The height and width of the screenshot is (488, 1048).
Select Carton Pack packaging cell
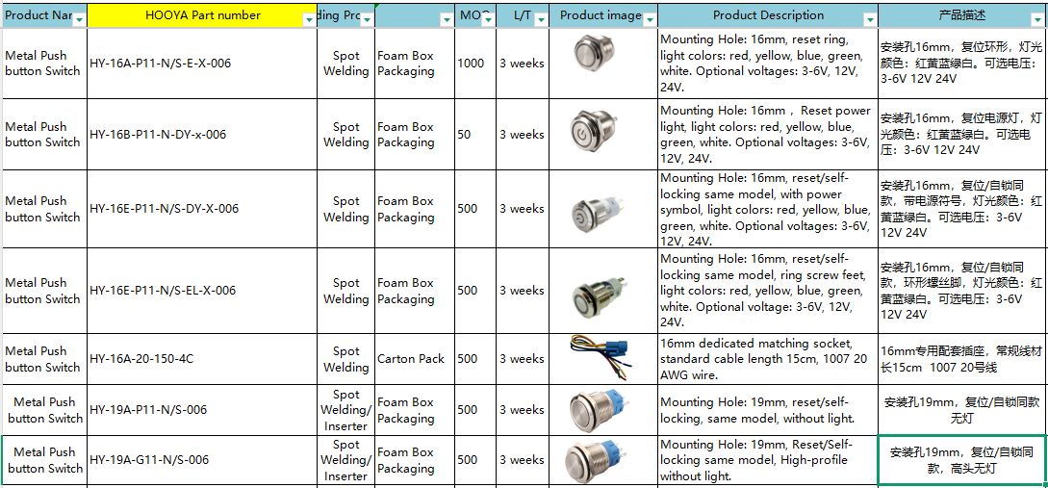point(415,359)
